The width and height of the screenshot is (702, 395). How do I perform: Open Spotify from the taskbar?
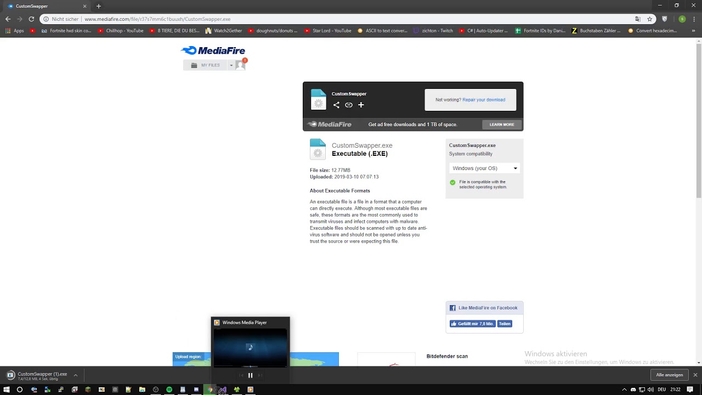(x=169, y=390)
